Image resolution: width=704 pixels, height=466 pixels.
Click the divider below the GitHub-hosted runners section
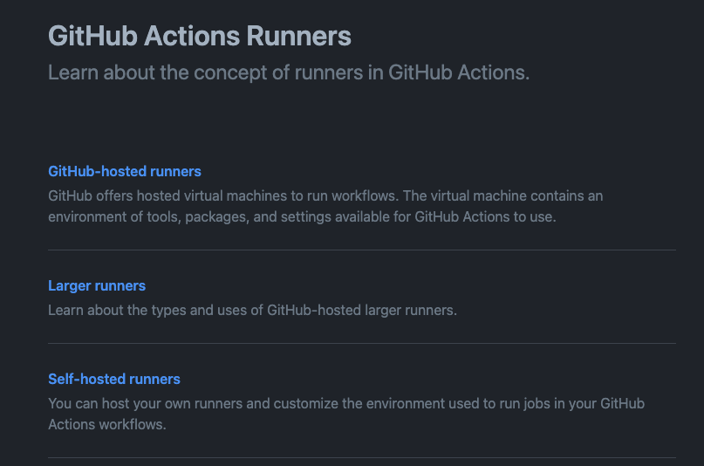click(362, 250)
